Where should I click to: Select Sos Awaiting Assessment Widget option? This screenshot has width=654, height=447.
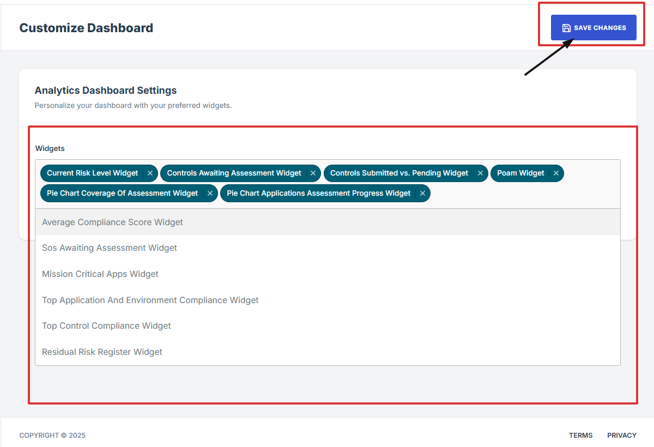coord(110,248)
